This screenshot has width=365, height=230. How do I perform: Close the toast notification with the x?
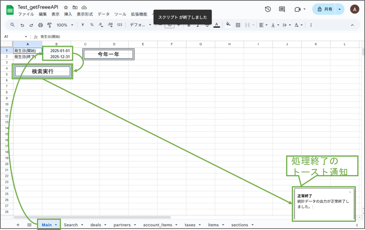coord(350,192)
